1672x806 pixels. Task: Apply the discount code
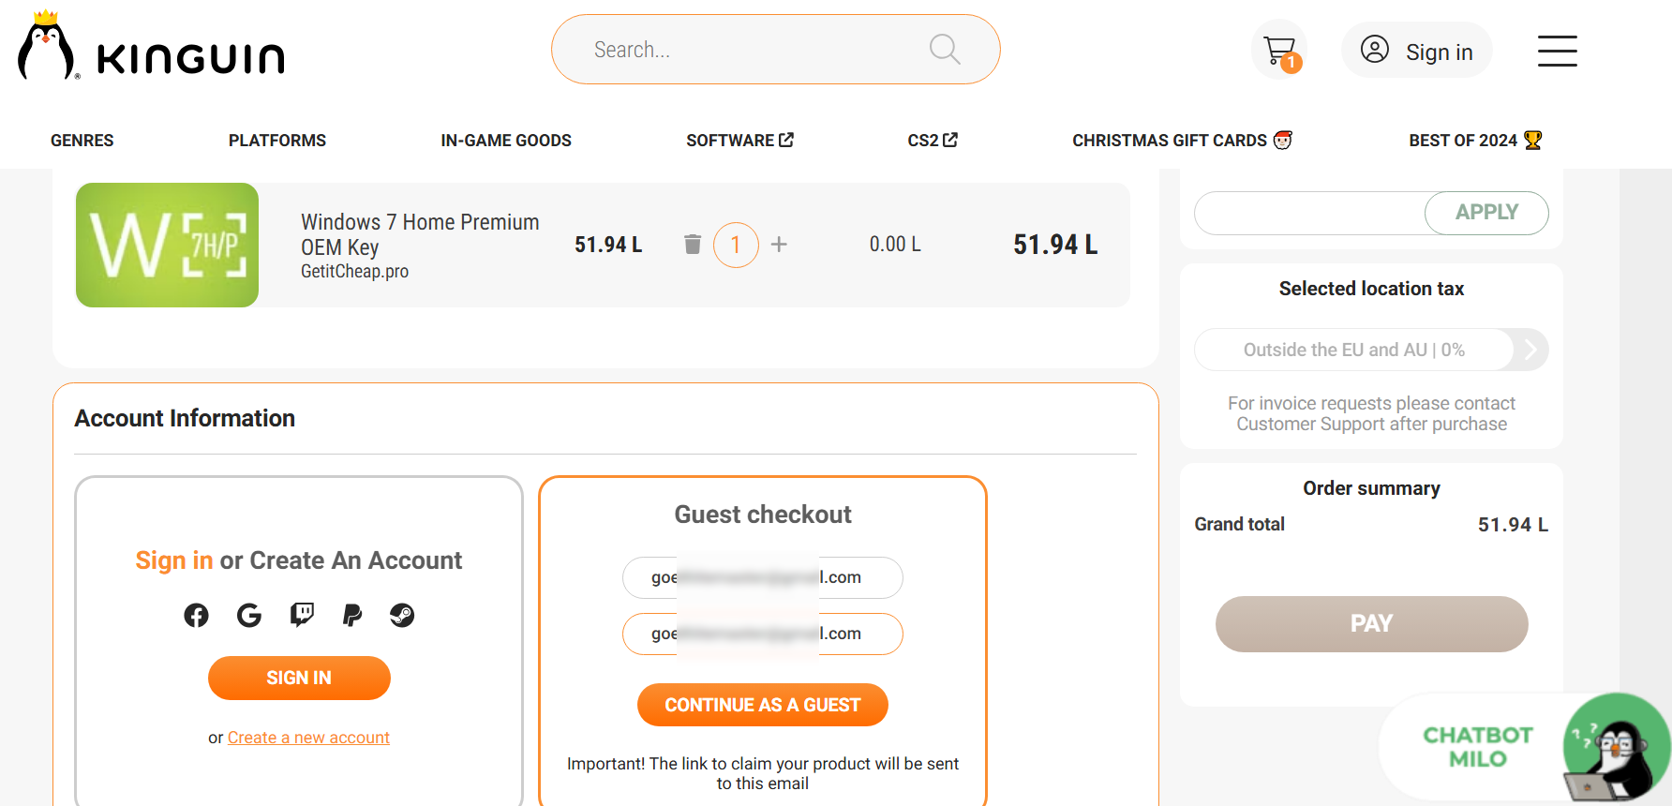pos(1485,213)
